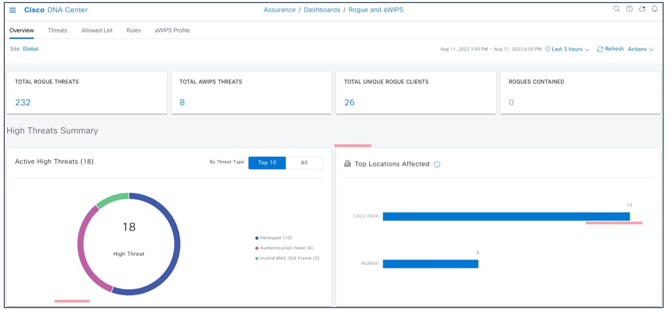Switch threat view to All
This screenshot has height=311, width=667.
304,163
